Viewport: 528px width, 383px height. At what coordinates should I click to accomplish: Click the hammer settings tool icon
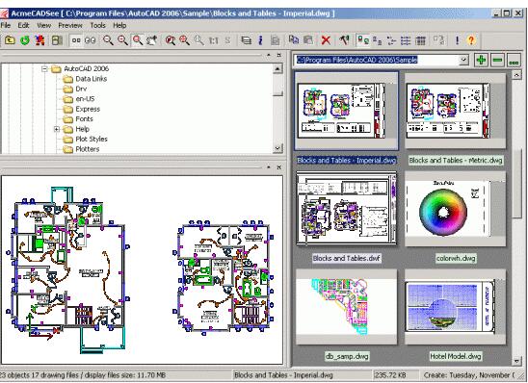point(344,40)
